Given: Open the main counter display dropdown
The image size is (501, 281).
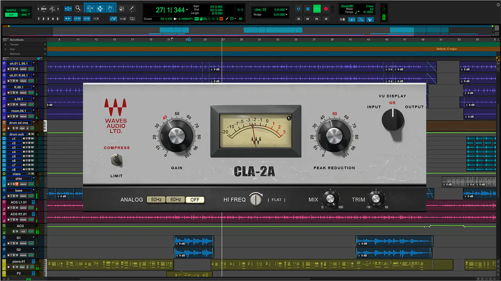Looking at the screenshot, I should 187,10.
